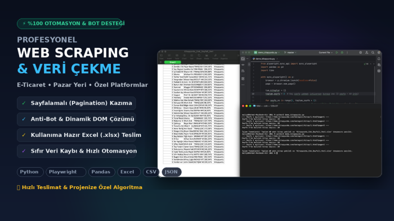The width and height of the screenshot is (394, 221).
Task: Click the %100 OTOMASYON & BOT DESTEĞİ badge
Action: pyautogui.click(x=70, y=24)
